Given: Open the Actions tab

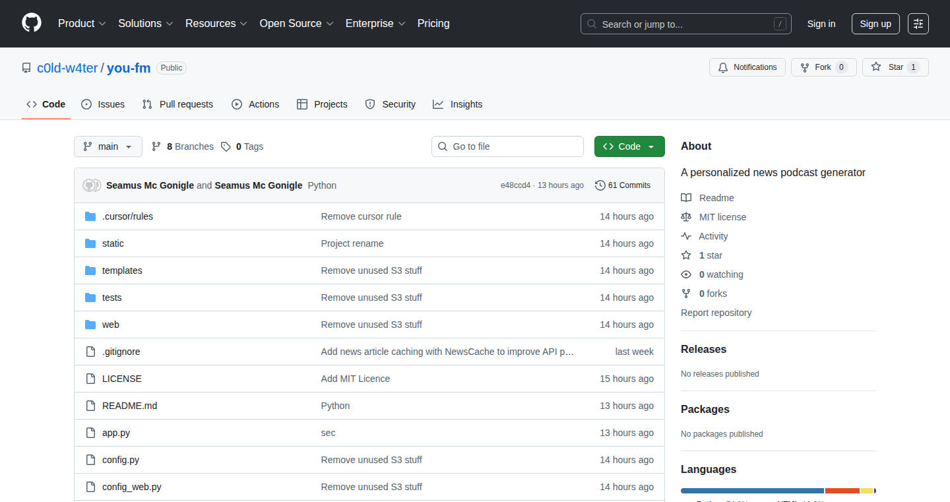Looking at the screenshot, I should 255,104.
